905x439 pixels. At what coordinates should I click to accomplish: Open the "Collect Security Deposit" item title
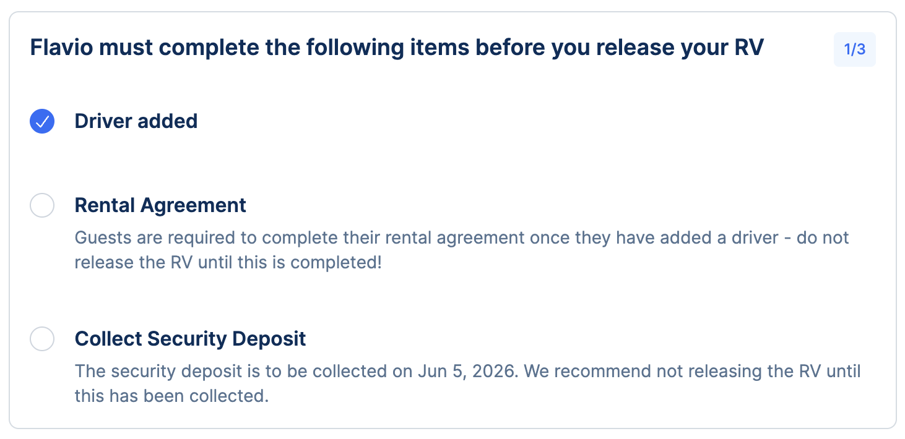(x=190, y=339)
